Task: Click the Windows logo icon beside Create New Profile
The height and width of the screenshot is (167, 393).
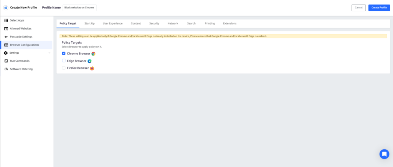Action: (6, 8)
